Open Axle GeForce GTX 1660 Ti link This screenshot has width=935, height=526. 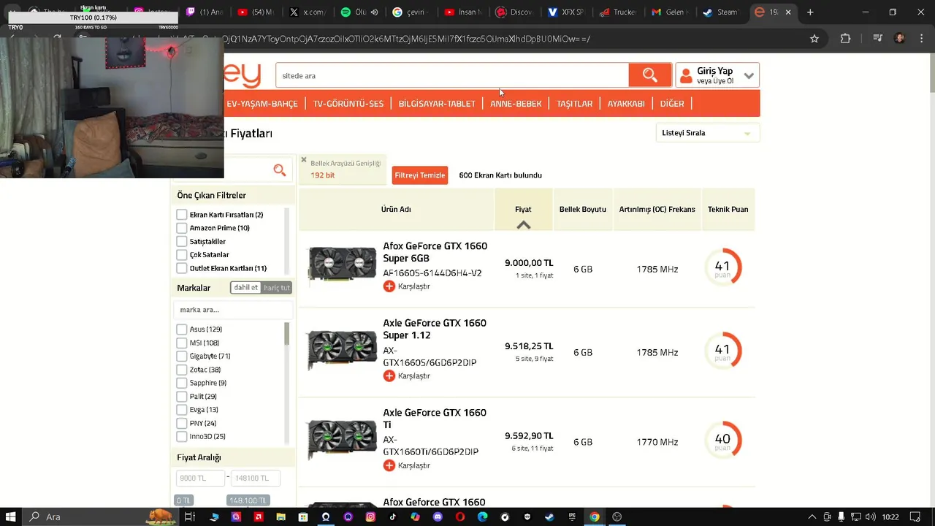click(x=435, y=419)
